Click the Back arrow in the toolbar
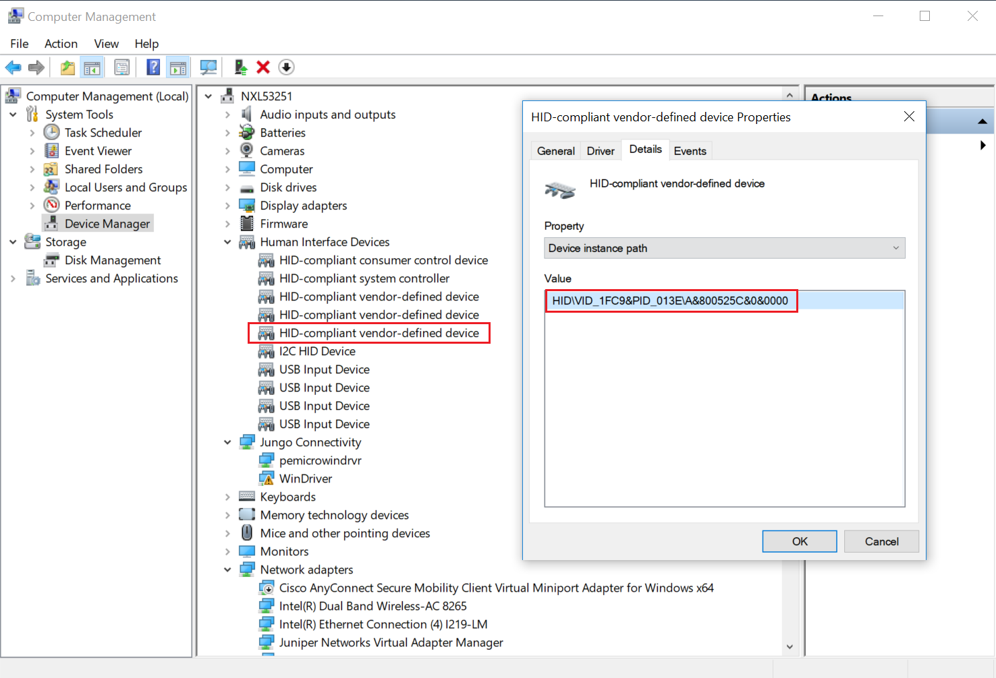The height and width of the screenshot is (678, 996). point(13,67)
